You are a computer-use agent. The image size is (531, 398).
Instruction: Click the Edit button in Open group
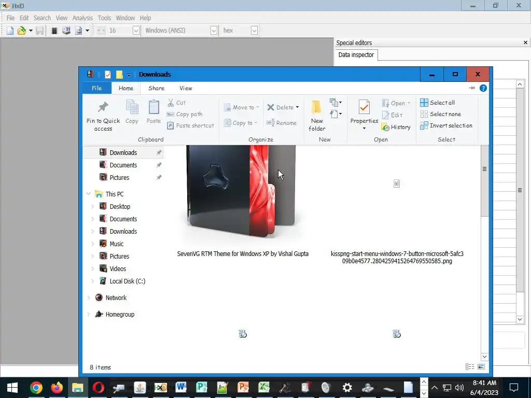click(392, 115)
